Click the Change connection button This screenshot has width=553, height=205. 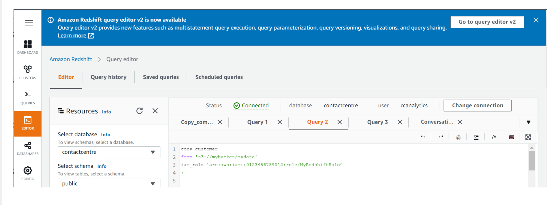click(477, 105)
